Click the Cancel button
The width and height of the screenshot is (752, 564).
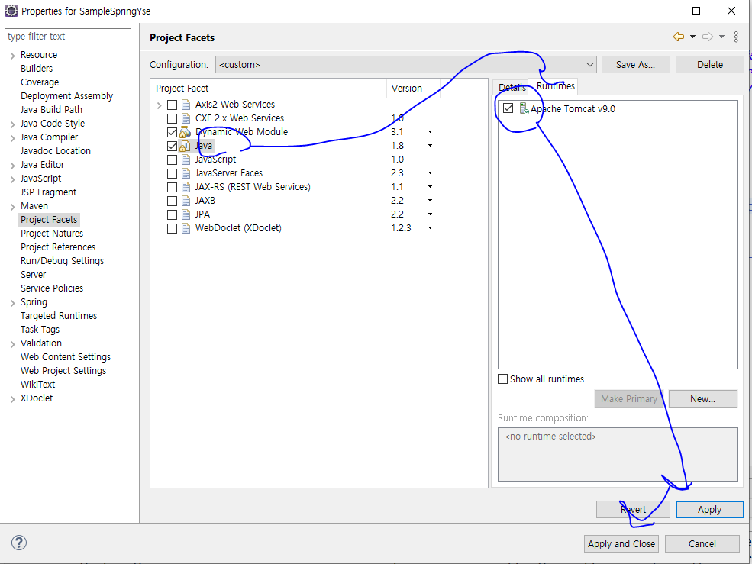point(702,544)
